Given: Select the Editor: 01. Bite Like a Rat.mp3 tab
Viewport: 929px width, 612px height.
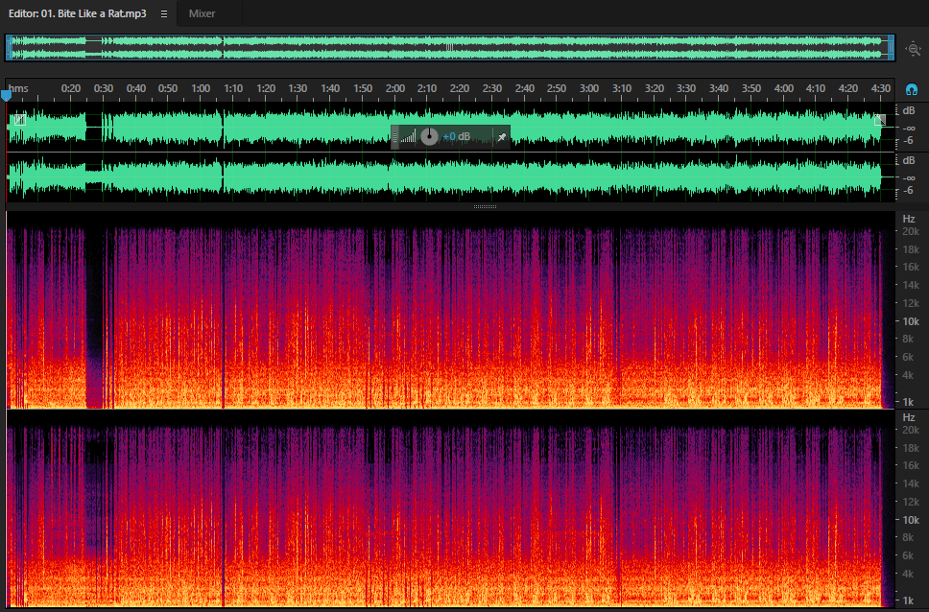Looking at the screenshot, I should (77, 13).
